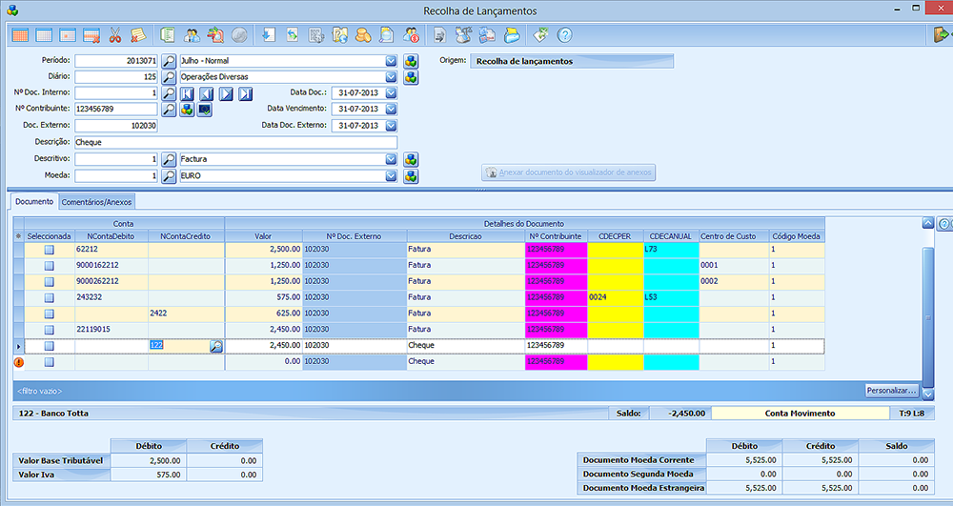The height and width of the screenshot is (506, 953).
Task: Open the Data Doc. date picker
Action: click(x=391, y=93)
